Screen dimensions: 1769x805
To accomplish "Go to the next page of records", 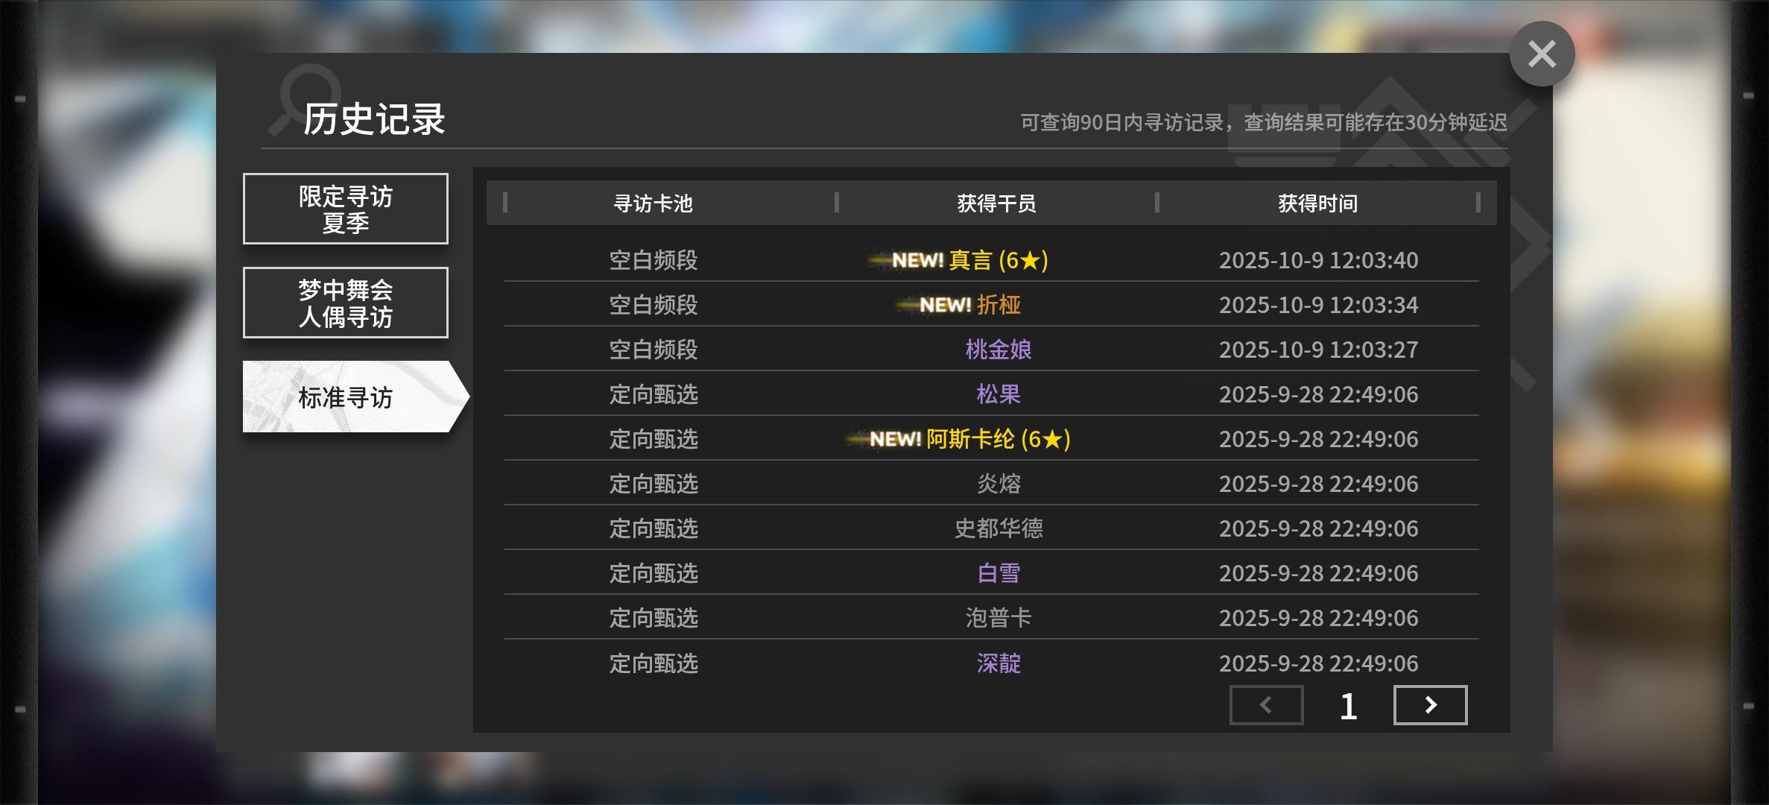I will (x=1430, y=705).
